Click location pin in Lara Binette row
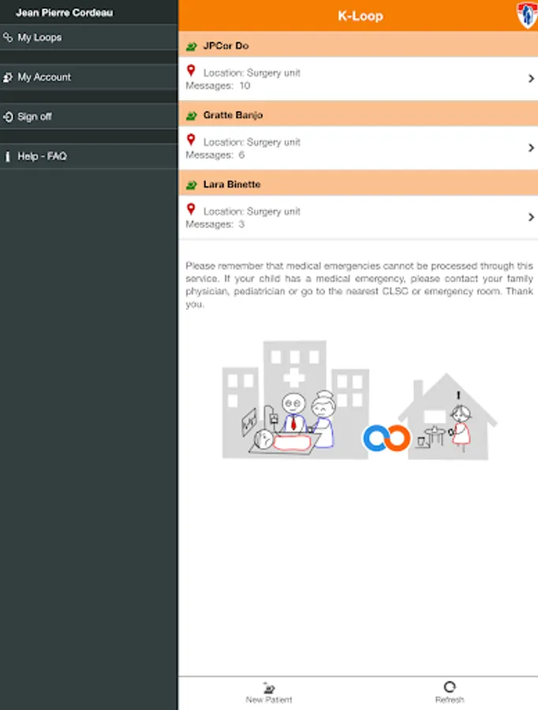Viewport: 538px width, 710px height. coord(191,209)
